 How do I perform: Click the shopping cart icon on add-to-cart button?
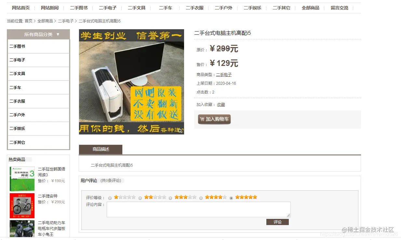tap(202, 119)
